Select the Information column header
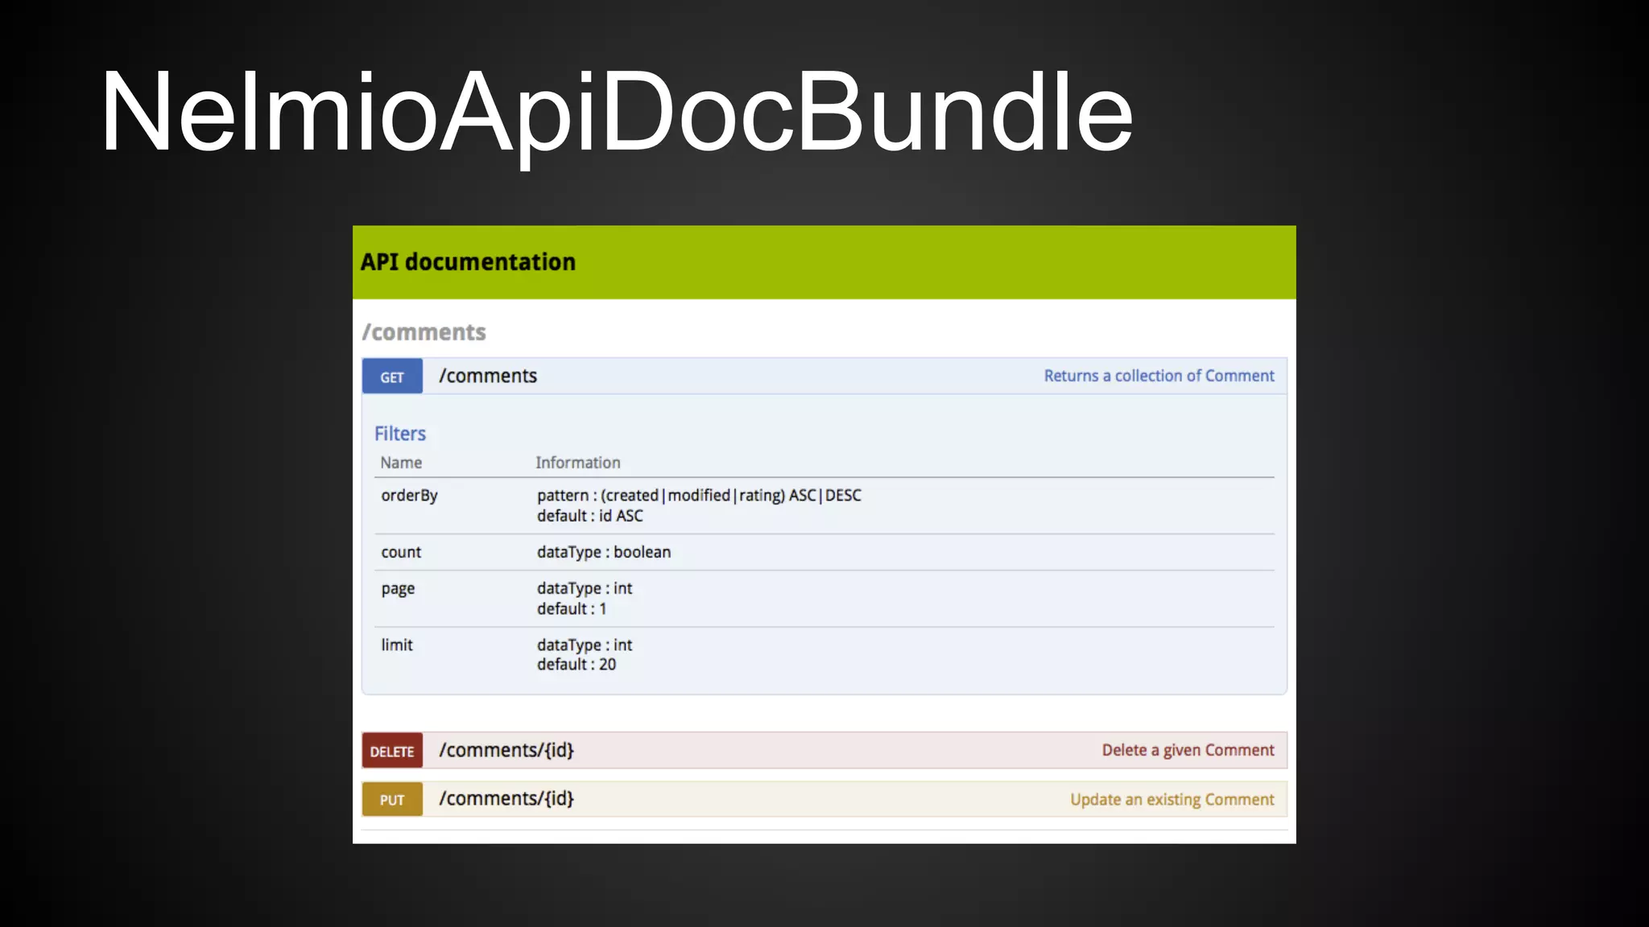Viewport: 1649px width, 927px height. [x=578, y=463]
